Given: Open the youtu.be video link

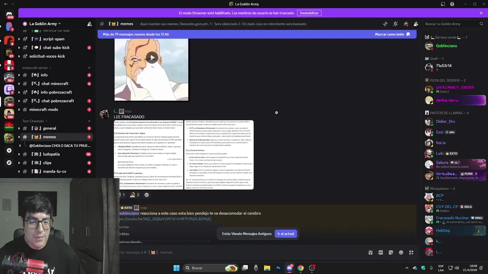Looking at the screenshot, I should pyautogui.click(x=165, y=219).
